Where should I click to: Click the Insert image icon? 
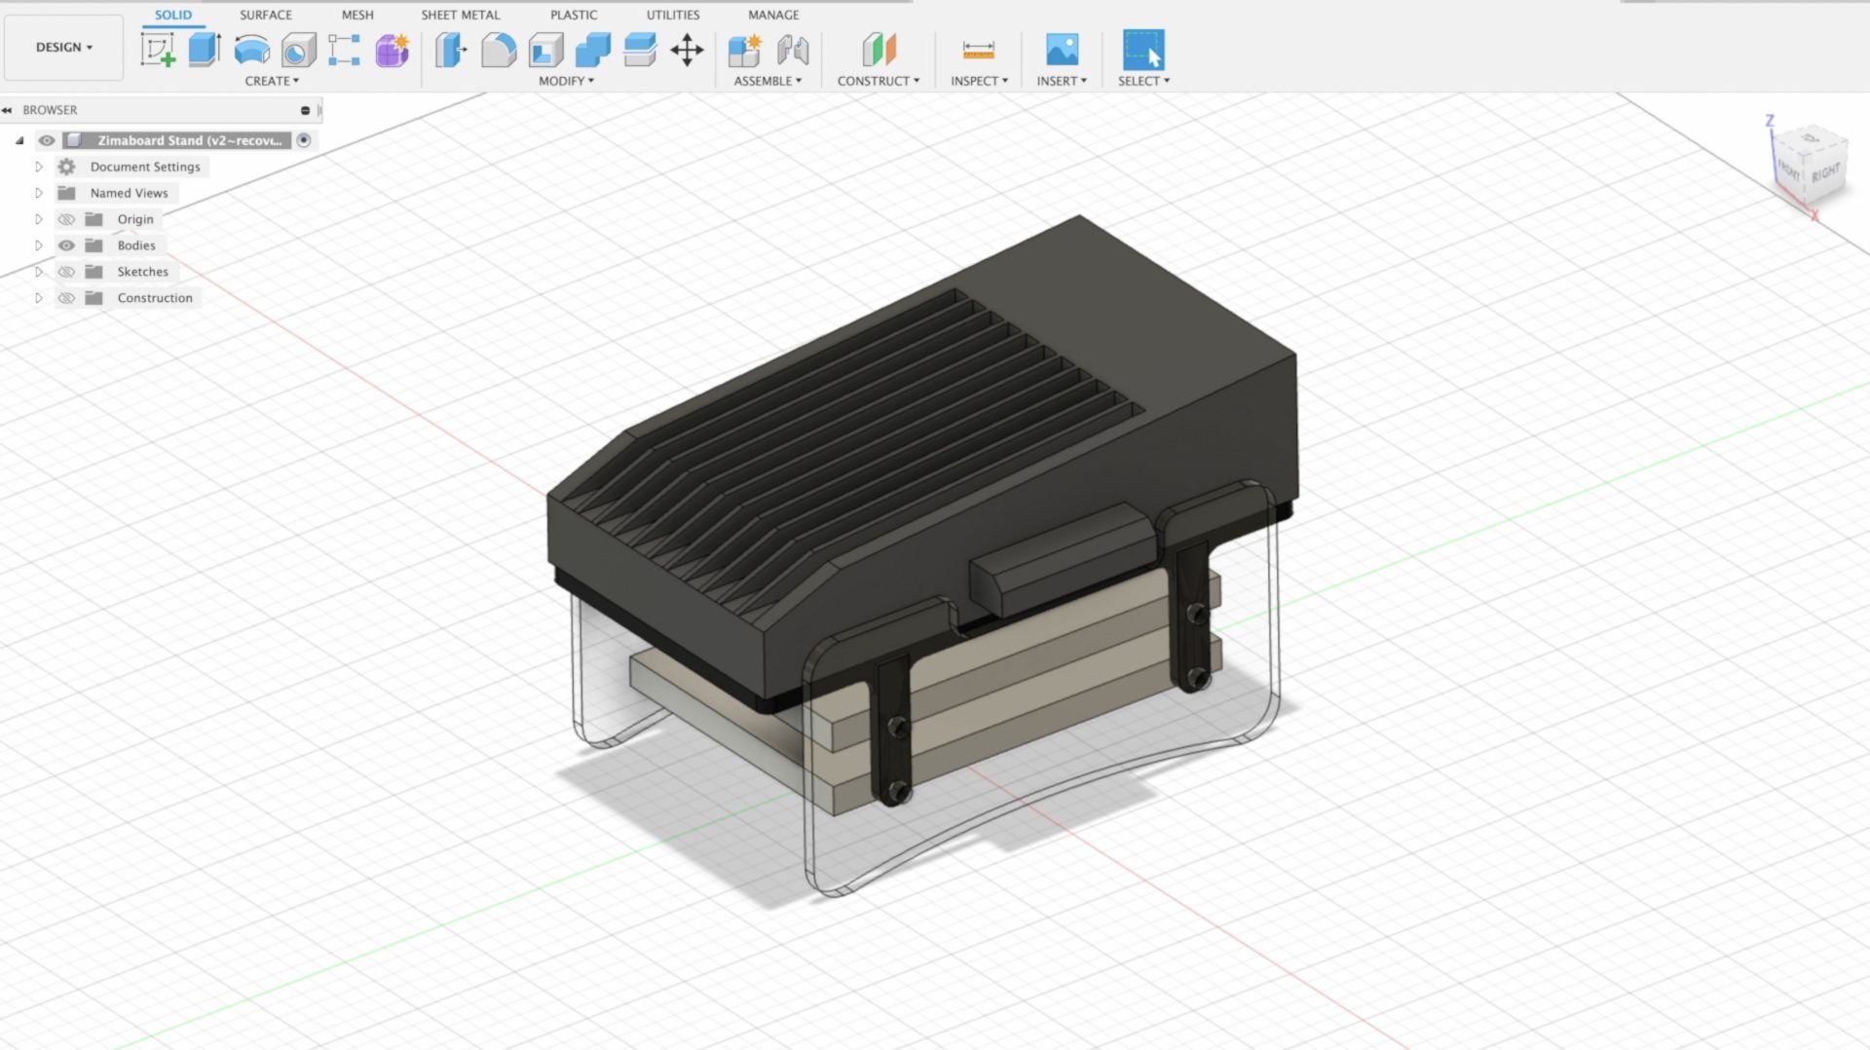(x=1062, y=50)
